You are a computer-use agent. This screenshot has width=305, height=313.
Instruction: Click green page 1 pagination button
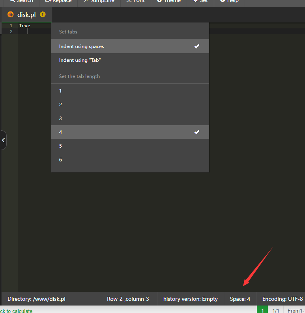pyautogui.click(x=262, y=311)
